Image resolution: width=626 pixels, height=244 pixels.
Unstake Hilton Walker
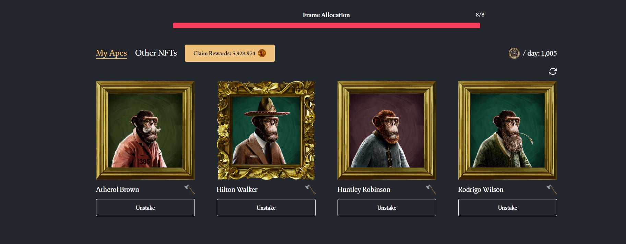click(x=266, y=208)
